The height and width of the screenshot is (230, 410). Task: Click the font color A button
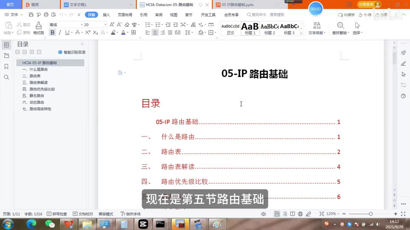click(x=123, y=32)
